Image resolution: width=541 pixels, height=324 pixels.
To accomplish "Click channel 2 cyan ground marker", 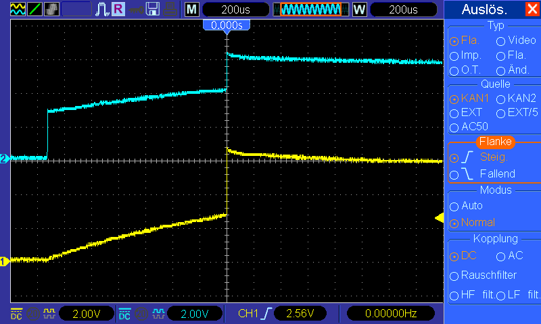I will coord(4,159).
